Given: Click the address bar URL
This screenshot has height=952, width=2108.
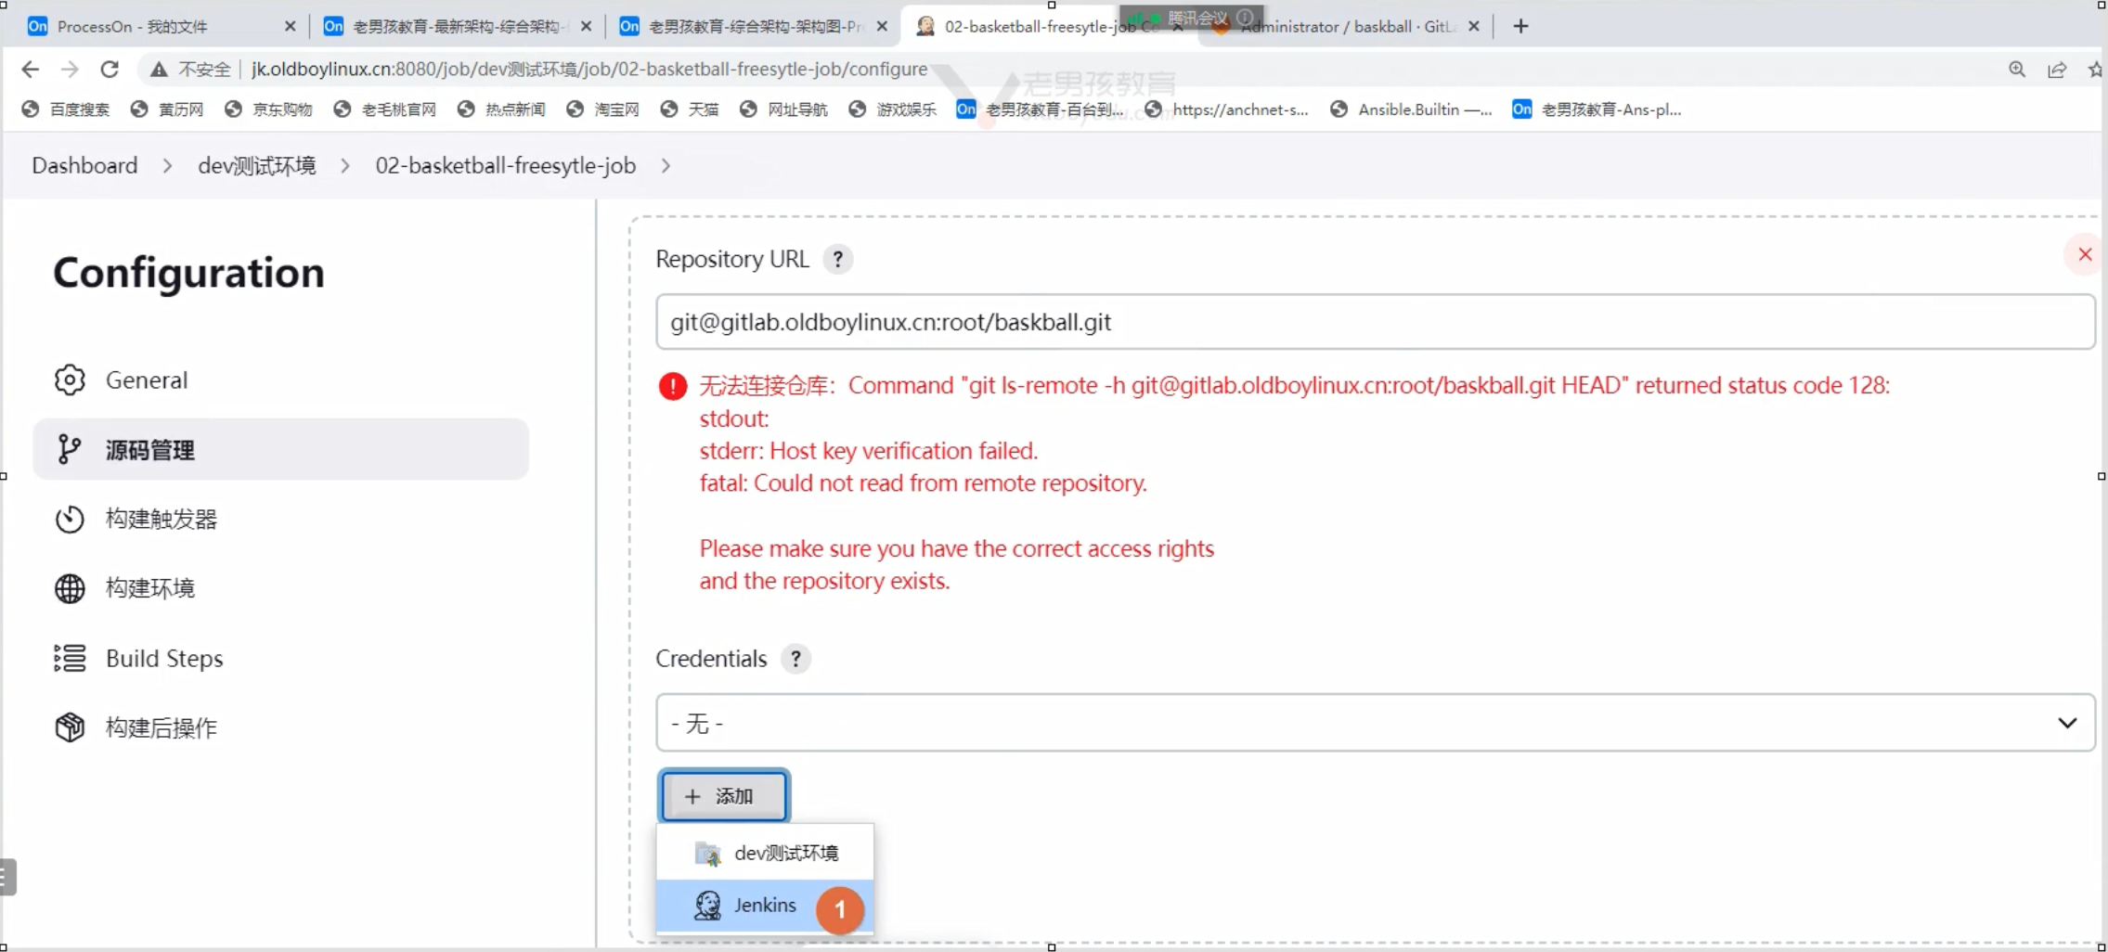Looking at the screenshot, I should tap(588, 70).
